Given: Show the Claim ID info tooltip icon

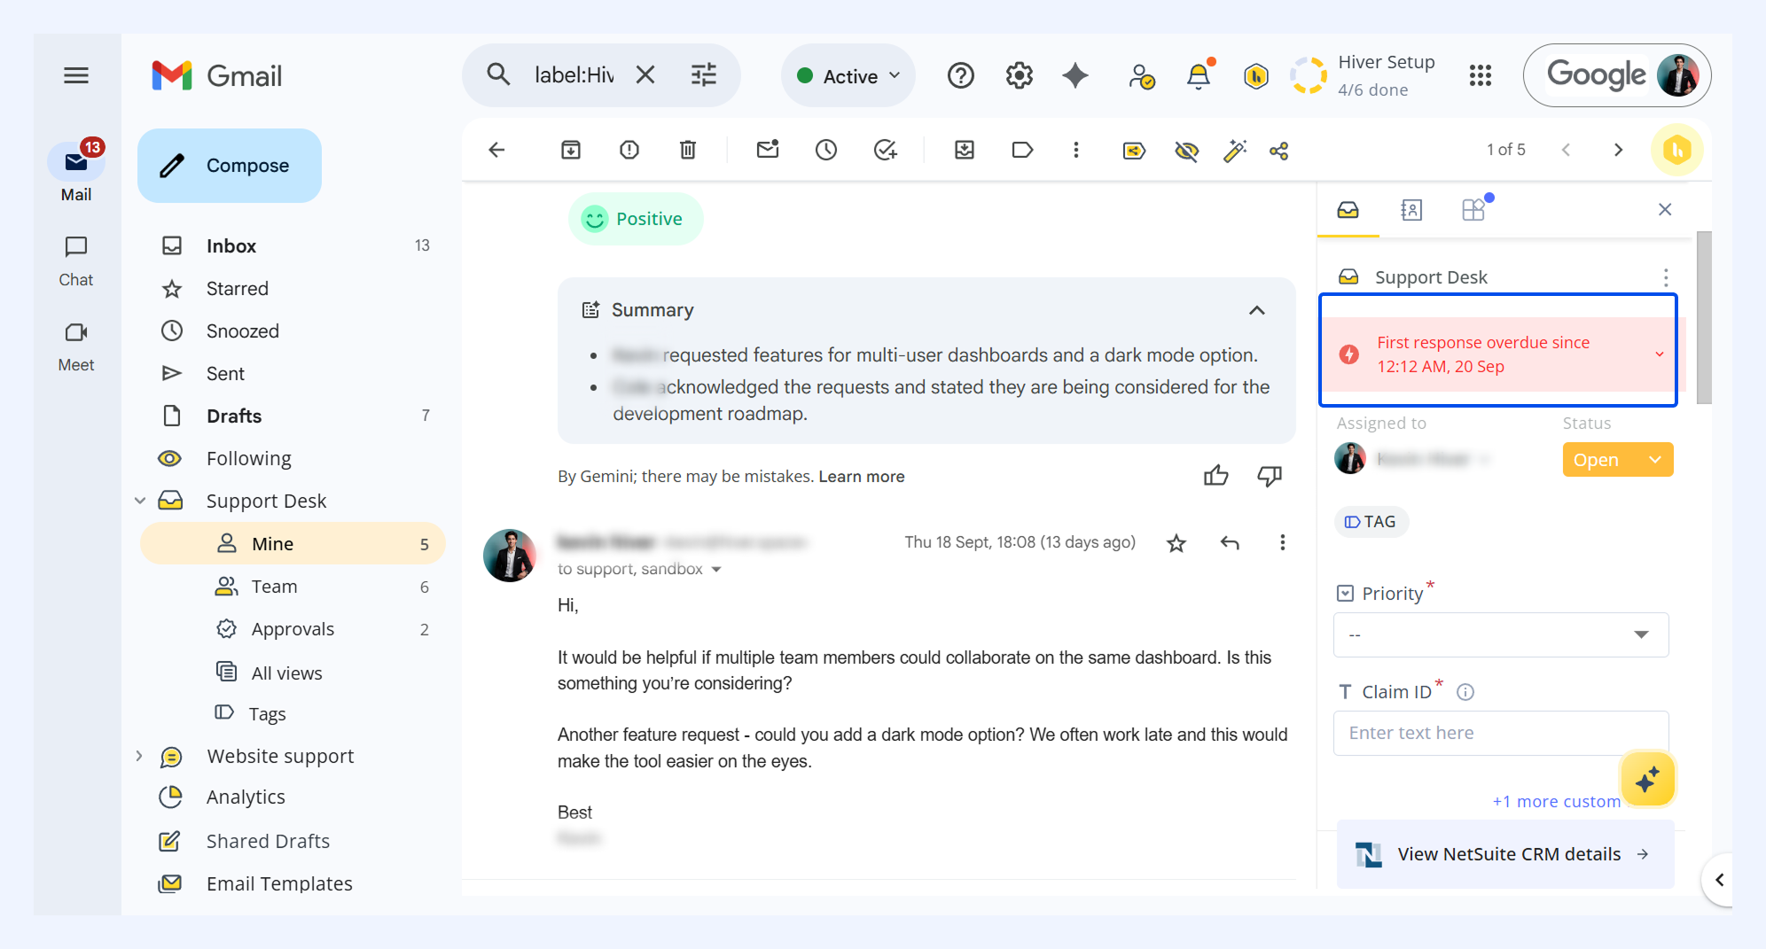Looking at the screenshot, I should (x=1465, y=692).
